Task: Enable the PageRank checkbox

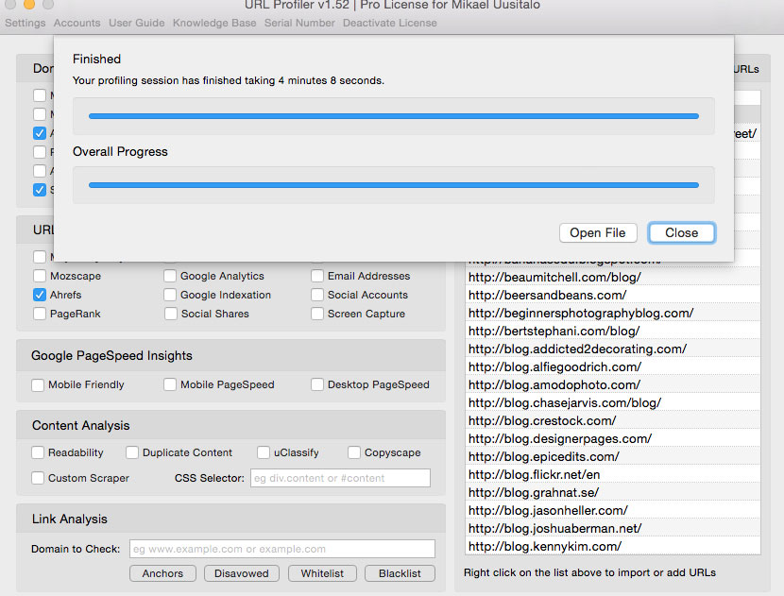Action: point(40,315)
